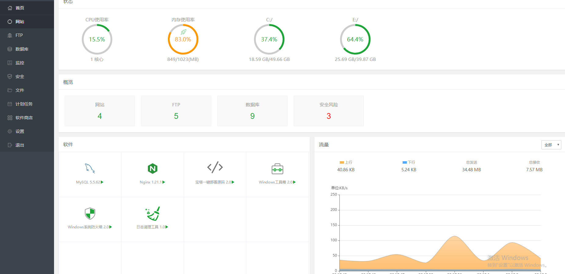
Task: Open 软件商店 software store label
Action: 24,118
